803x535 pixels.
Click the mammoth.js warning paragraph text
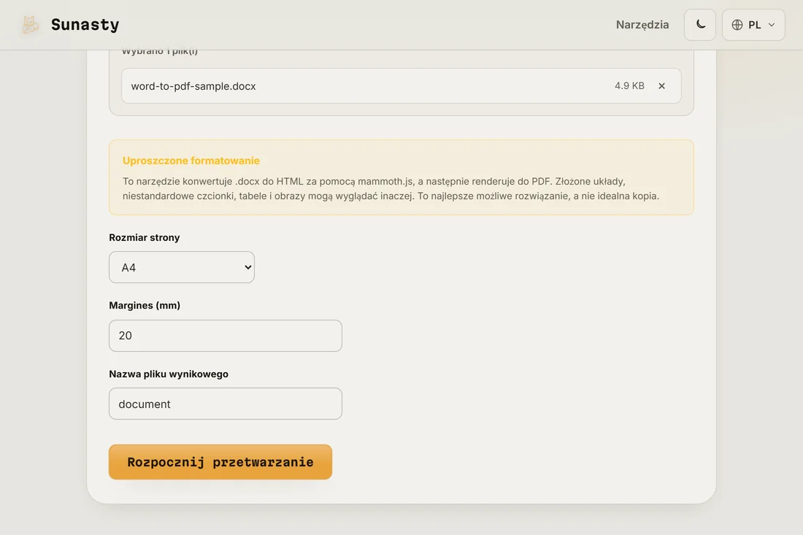[x=391, y=188]
